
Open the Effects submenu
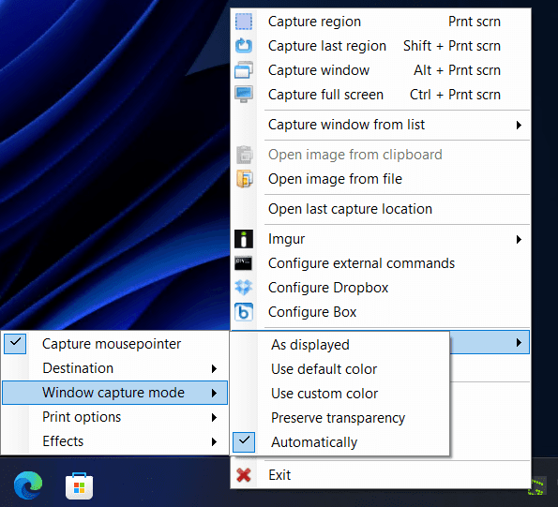(x=115, y=441)
